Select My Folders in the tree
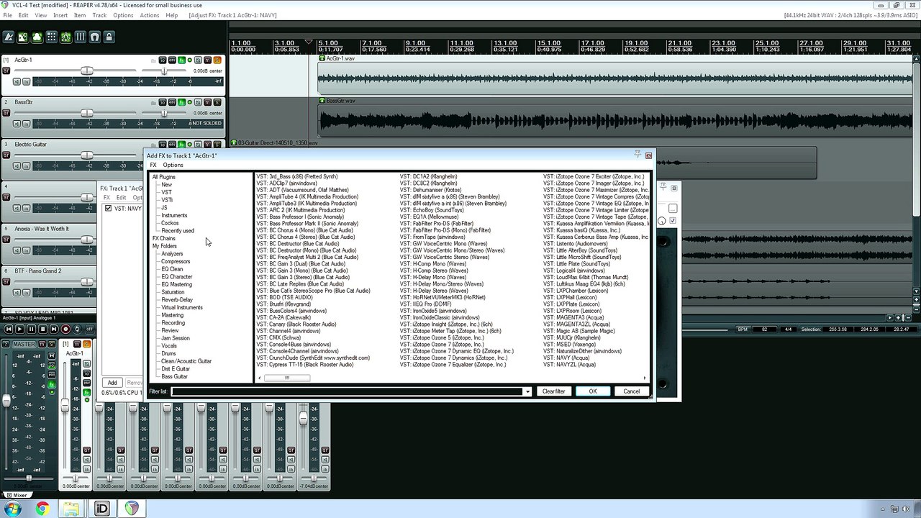This screenshot has height=518, width=921. [x=164, y=246]
